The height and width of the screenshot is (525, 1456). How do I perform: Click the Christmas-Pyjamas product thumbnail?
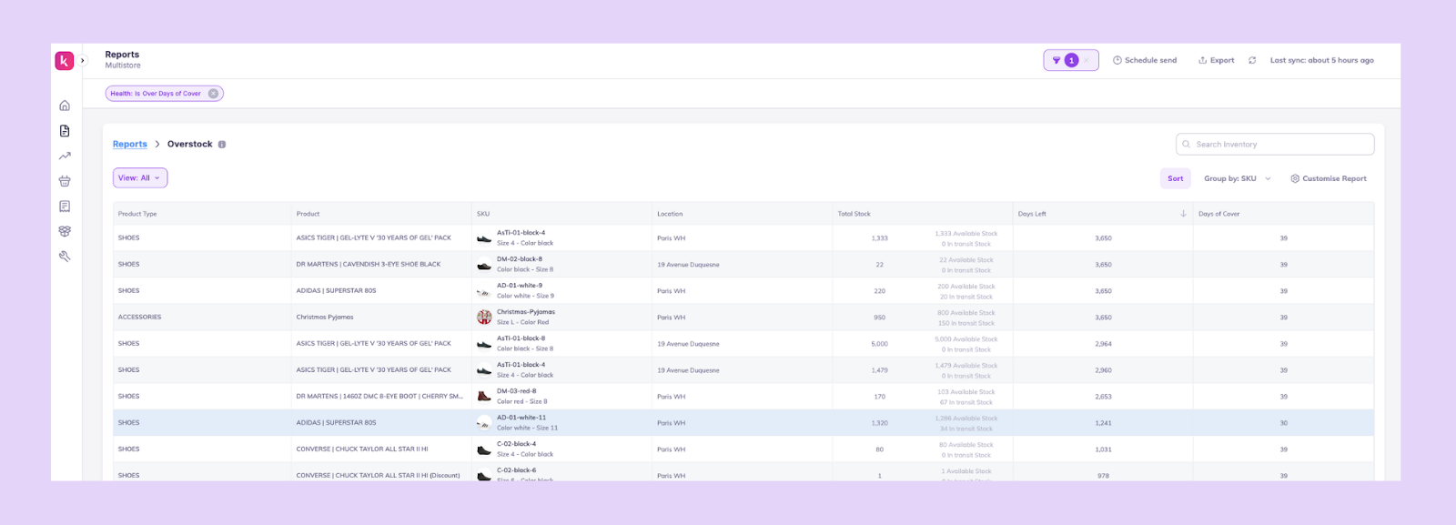click(484, 318)
